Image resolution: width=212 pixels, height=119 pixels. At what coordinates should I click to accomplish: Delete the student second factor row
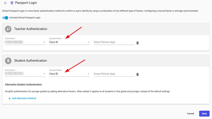(137, 74)
